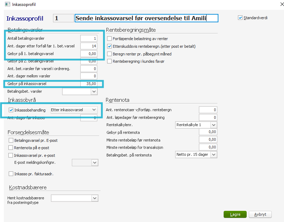The width and height of the screenshot is (284, 222).
Task: Check Inkasso pr. fakturaadr. option
Action: [x=11, y=174]
